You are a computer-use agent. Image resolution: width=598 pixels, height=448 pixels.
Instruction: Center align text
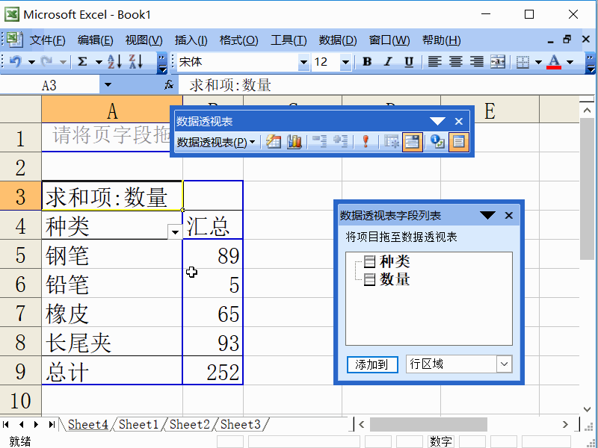coord(455,61)
